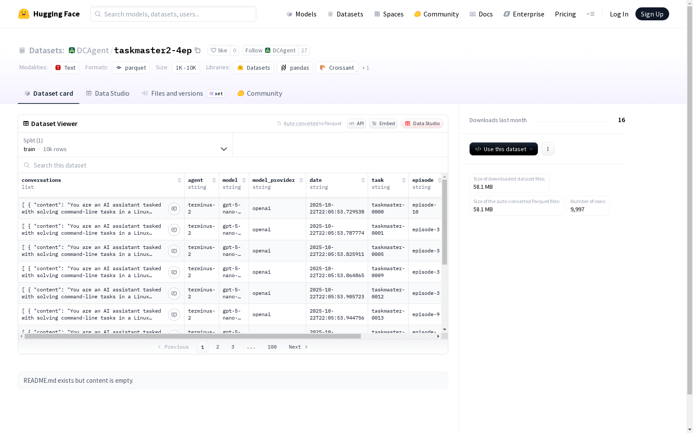Image resolution: width=693 pixels, height=433 pixels.
Task: Click the Hugging Face logo icon
Action: point(24,14)
